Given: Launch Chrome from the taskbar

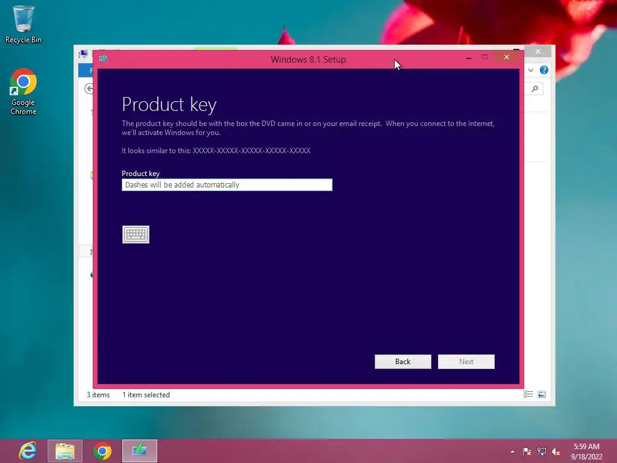Looking at the screenshot, I should click(x=102, y=451).
